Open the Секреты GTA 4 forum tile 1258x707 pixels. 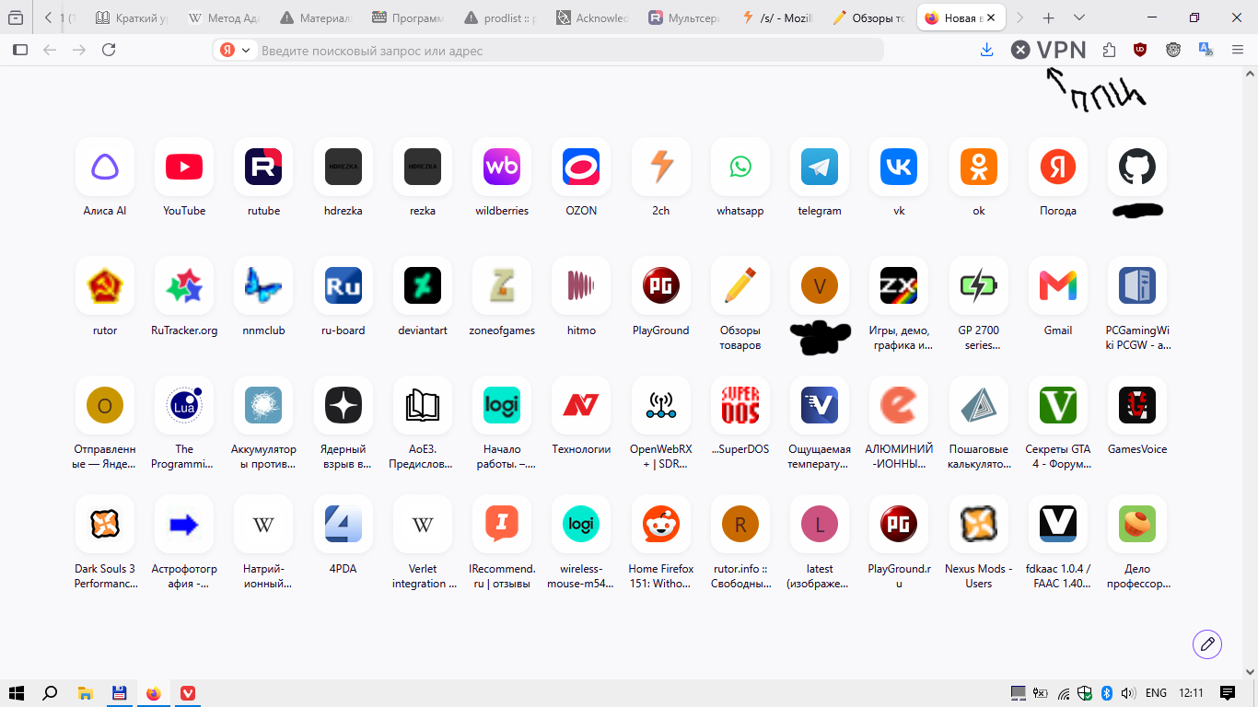click(1058, 405)
